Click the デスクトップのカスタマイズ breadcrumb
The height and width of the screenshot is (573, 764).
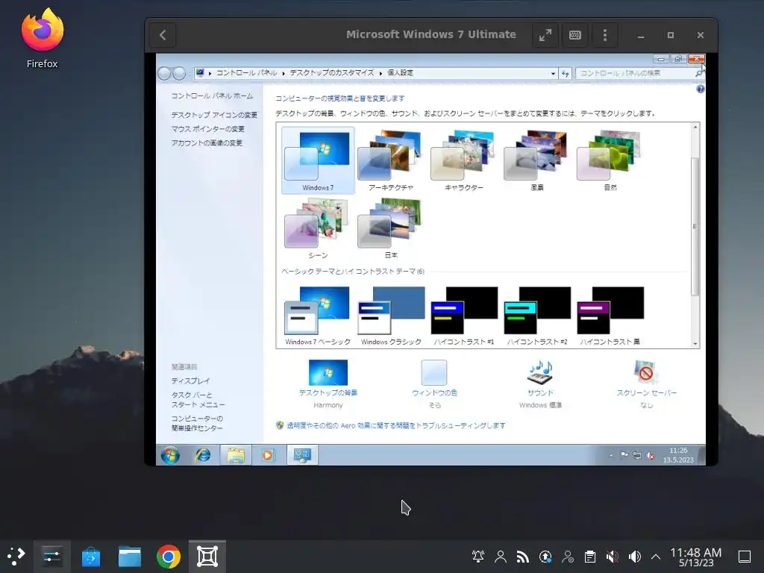332,73
